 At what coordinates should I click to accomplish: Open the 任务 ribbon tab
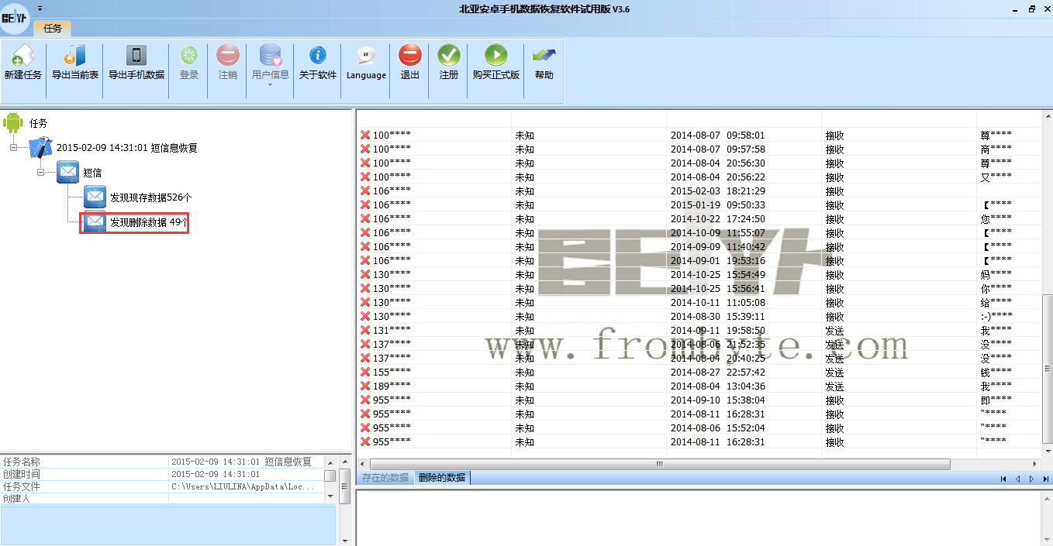pyautogui.click(x=53, y=28)
